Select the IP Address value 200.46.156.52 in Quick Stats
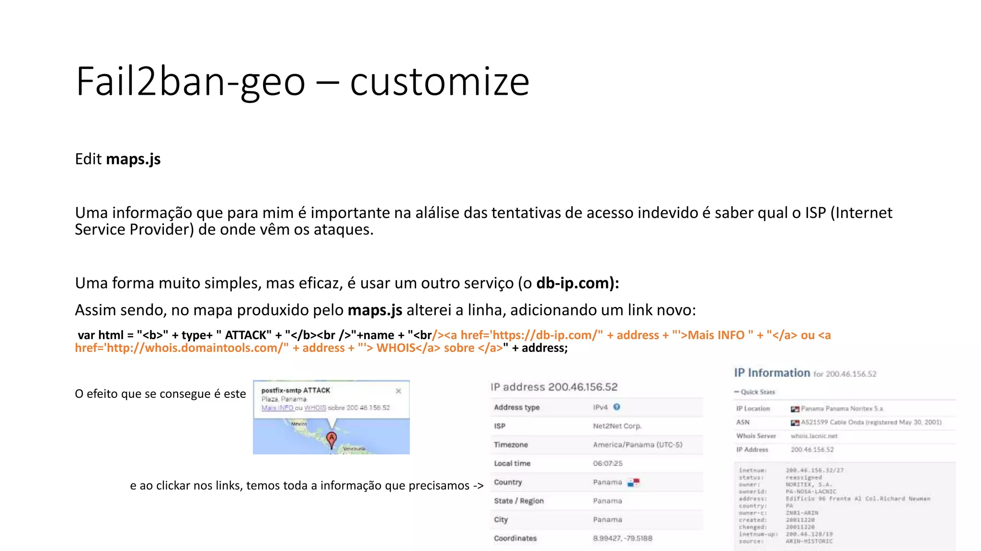The height and width of the screenshot is (551, 981). pos(812,450)
